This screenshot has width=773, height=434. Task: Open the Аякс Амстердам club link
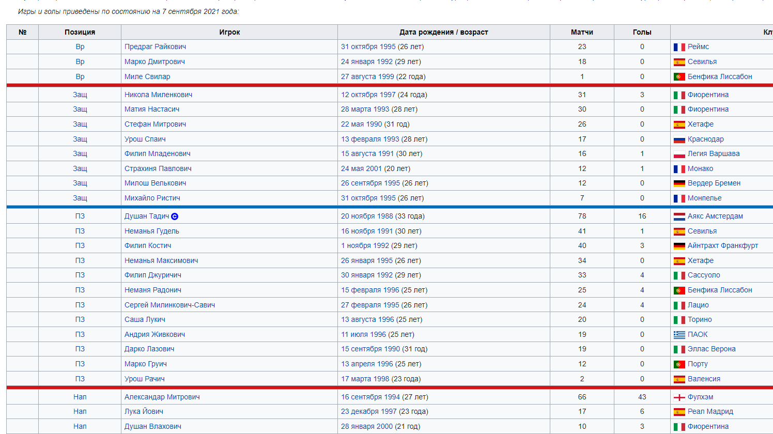tap(715, 216)
